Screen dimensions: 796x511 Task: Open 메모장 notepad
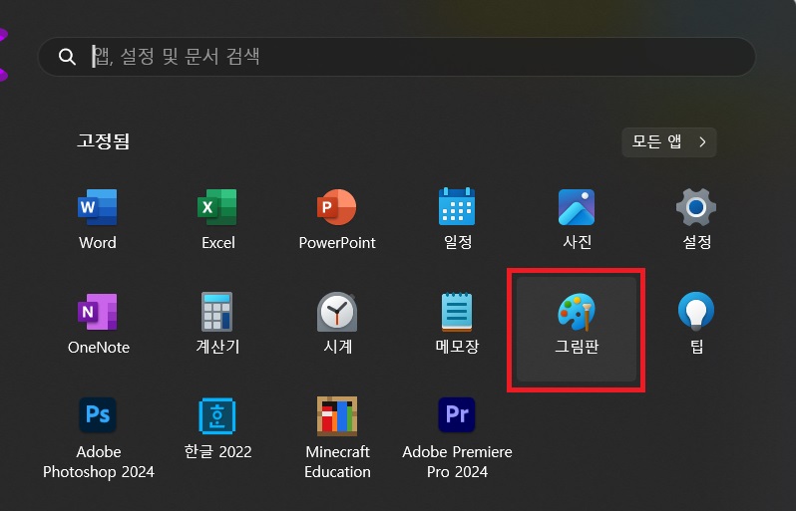click(457, 325)
